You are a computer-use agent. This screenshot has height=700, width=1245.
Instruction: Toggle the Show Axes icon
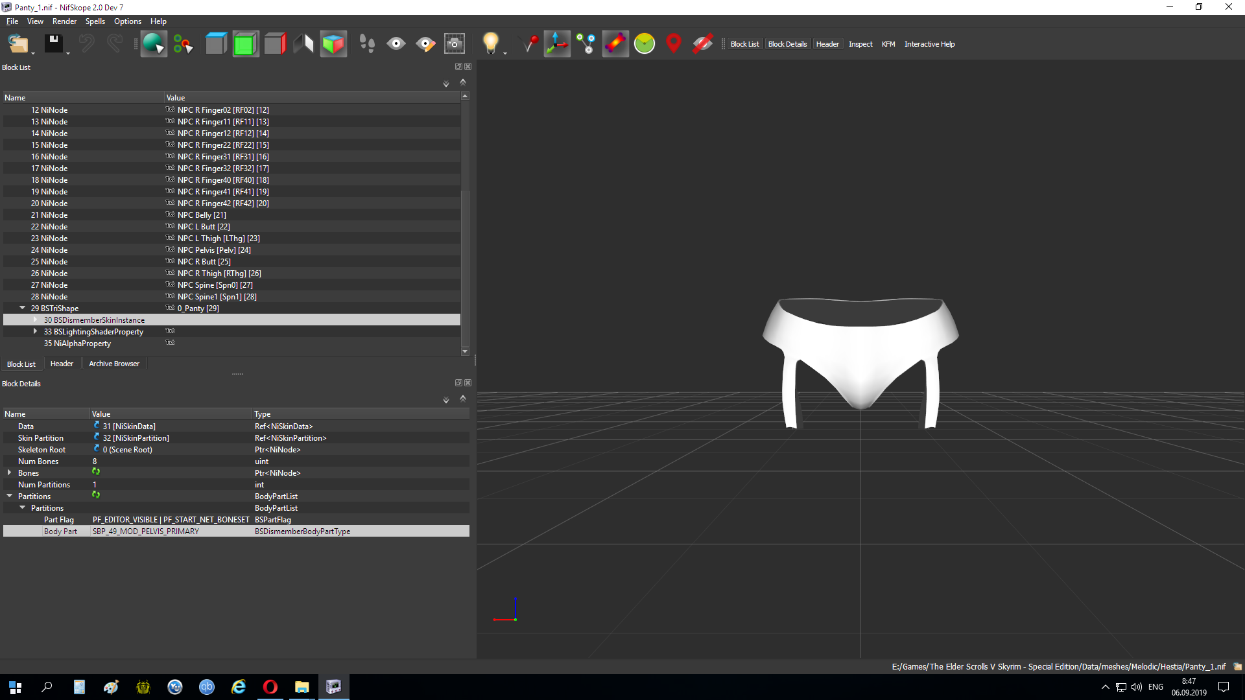coord(556,44)
